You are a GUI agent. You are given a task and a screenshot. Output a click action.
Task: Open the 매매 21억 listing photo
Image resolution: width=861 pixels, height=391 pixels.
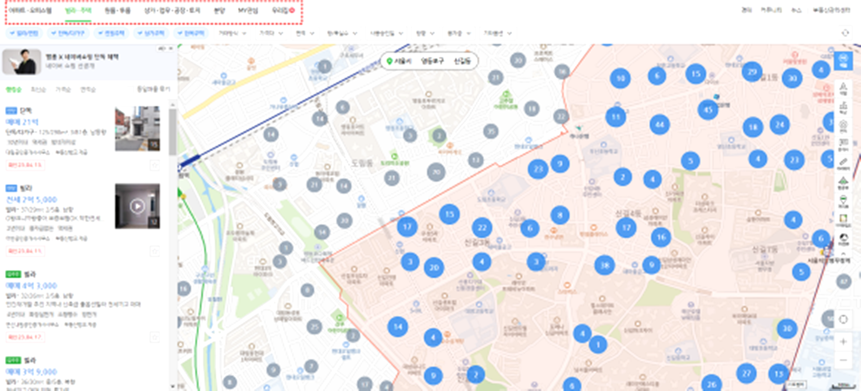(137, 129)
